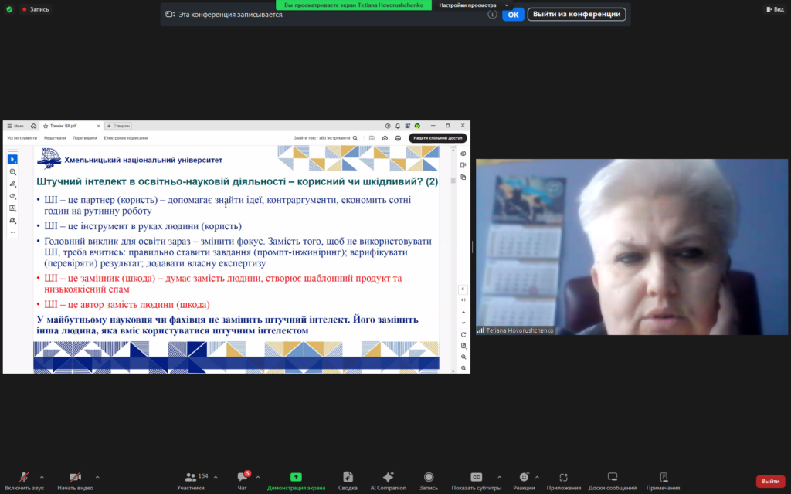This screenshot has width=791, height=494.
Task: Expand audio options arrow beside Включить звук
Action: pos(42,476)
